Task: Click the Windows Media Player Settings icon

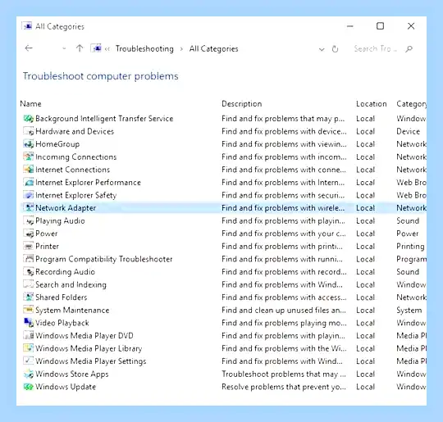Action: (x=29, y=361)
